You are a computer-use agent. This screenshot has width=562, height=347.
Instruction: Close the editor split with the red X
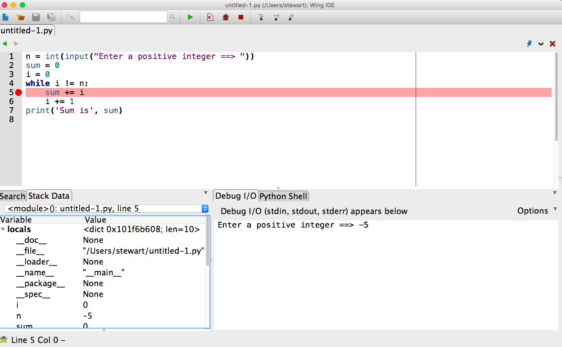[553, 44]
